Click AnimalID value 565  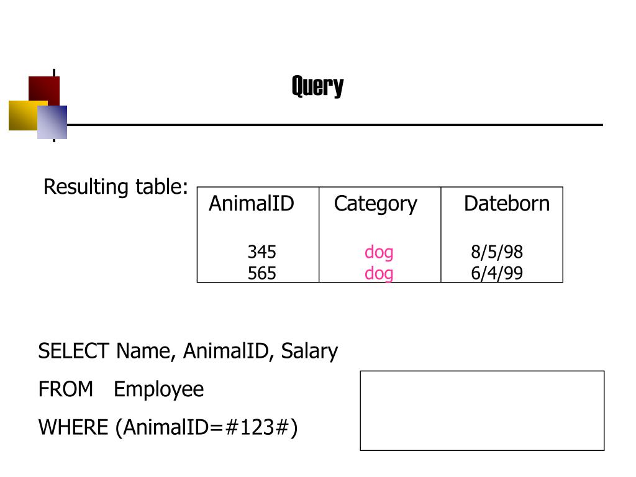[x=262, y=273]
